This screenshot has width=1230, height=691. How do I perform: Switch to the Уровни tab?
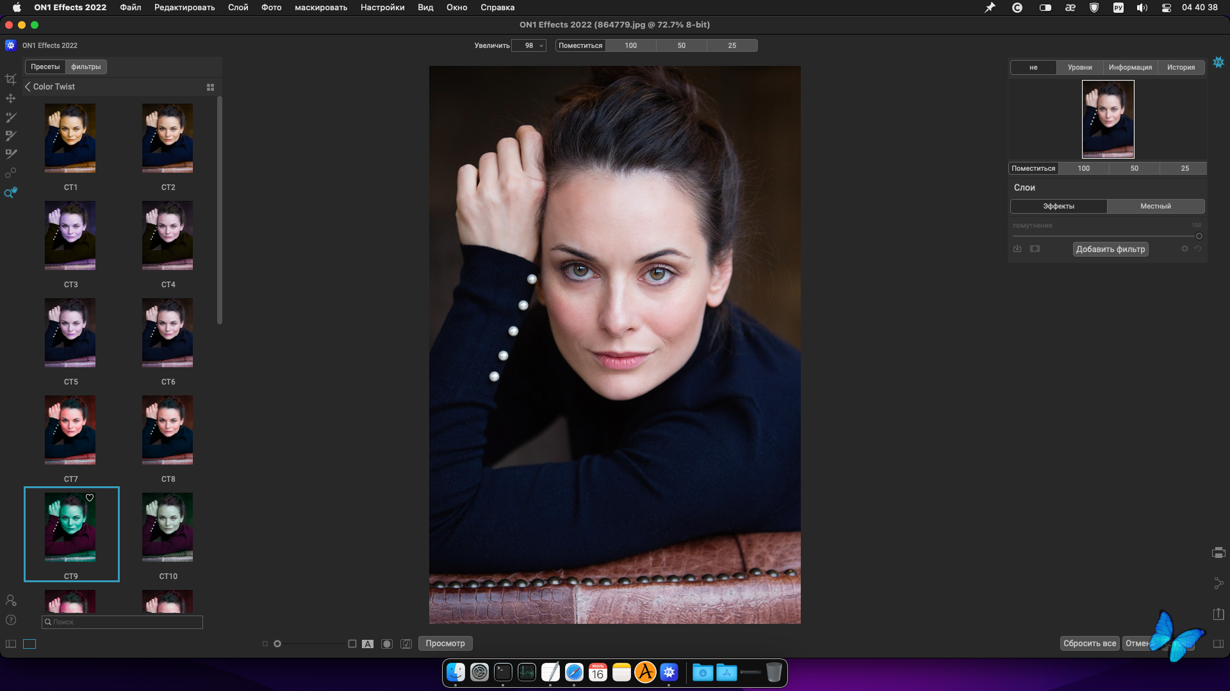click(x=1079, y=67)
